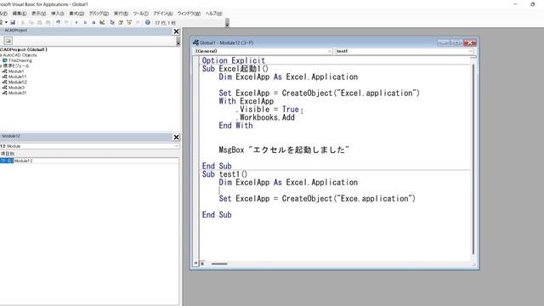
Task: Click the code window title bar icon
Action: [196, 42]
